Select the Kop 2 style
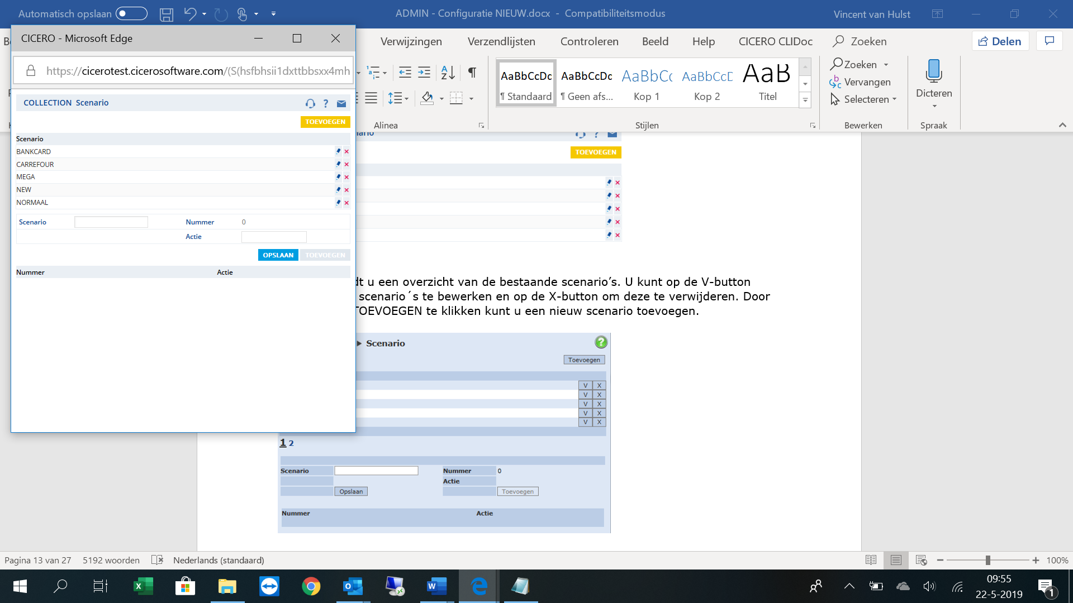The width and height of the screenshot is (1073, 603). (707, 83)
